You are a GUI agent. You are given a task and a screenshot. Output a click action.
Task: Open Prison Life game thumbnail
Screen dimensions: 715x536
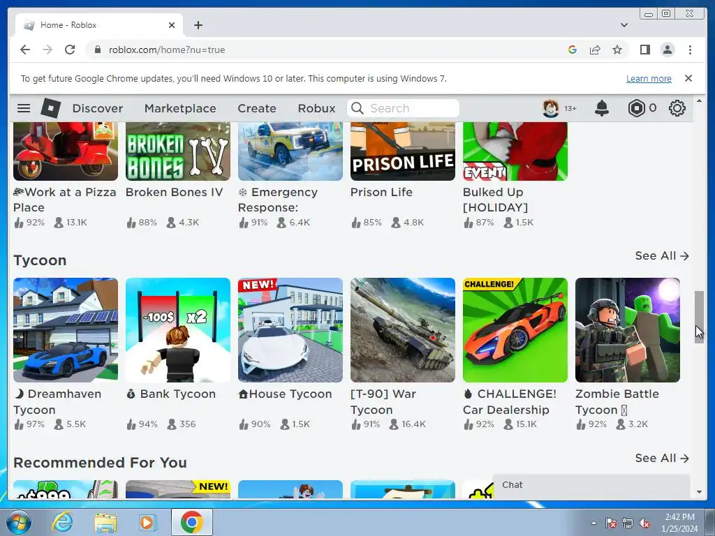click(x=403, y=151)
